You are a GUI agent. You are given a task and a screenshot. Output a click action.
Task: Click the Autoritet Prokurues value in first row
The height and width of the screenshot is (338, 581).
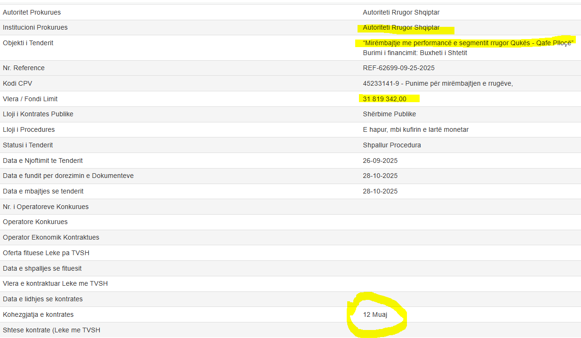(401, 12)
